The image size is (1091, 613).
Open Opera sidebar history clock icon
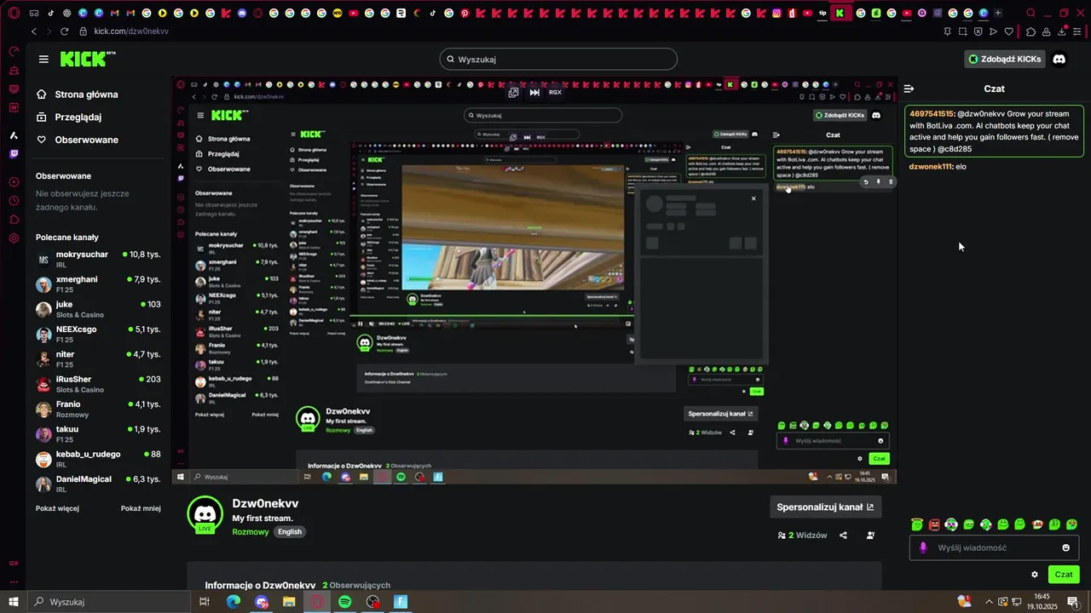[x=14, y=201]
